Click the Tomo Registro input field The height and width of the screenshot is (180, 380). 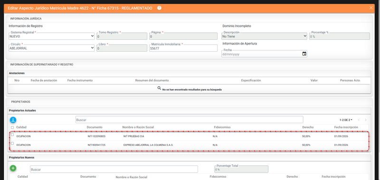(x=122, y=36)
